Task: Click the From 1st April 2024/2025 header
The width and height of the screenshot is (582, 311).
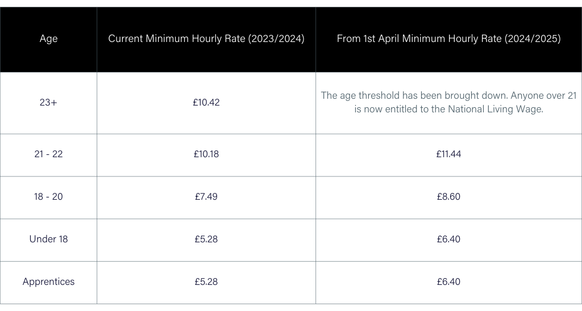Action: (x=448, y=39)
